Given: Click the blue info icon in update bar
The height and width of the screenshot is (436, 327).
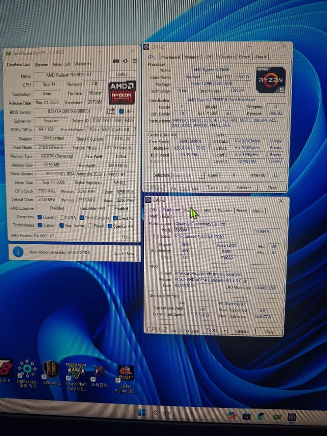Looking at the screenshot, I should coord(18,252).
